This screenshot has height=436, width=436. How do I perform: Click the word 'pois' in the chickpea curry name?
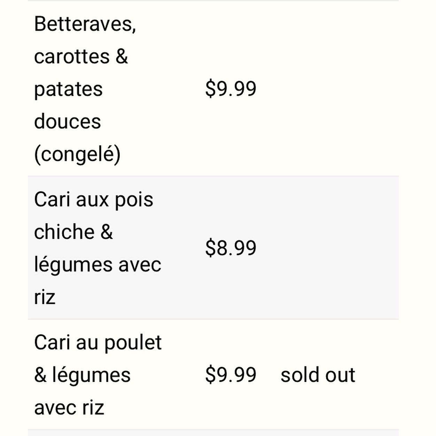click(134, 201)
